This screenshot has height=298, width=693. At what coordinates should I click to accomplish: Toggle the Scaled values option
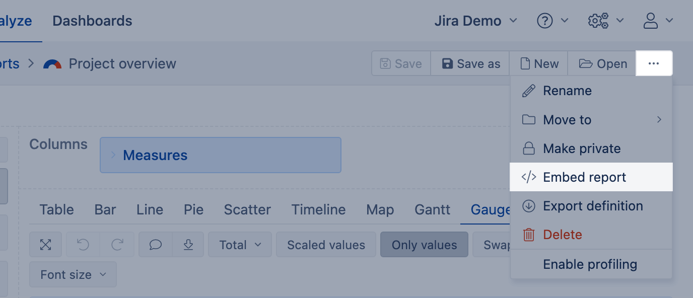pyautogui.click(x=326, y=245)
